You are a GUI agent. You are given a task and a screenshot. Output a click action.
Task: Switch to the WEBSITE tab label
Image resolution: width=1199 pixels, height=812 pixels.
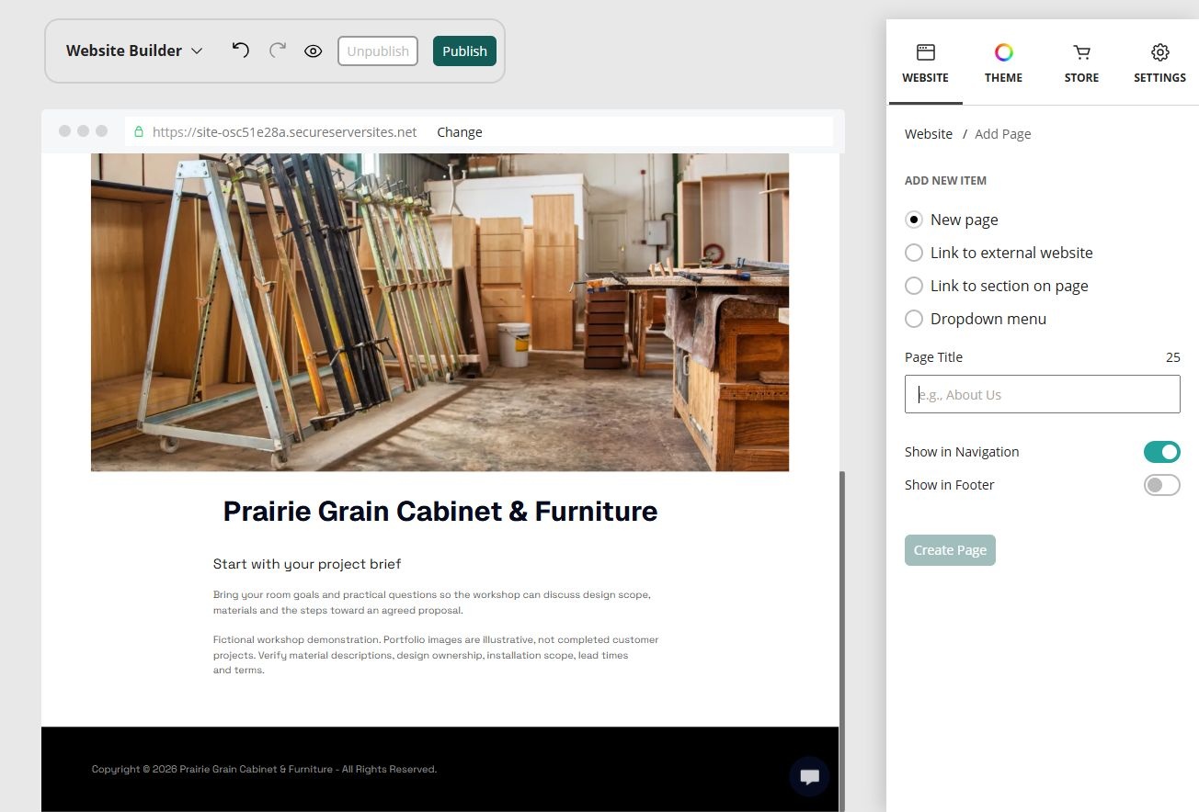click(925, 78)
